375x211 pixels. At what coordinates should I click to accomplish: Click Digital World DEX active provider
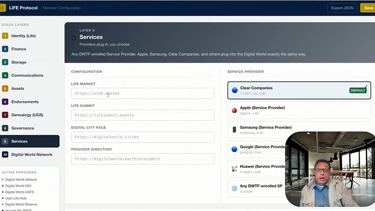tap(19, 186)
